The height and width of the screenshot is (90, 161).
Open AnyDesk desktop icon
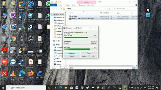coord(4,63)
